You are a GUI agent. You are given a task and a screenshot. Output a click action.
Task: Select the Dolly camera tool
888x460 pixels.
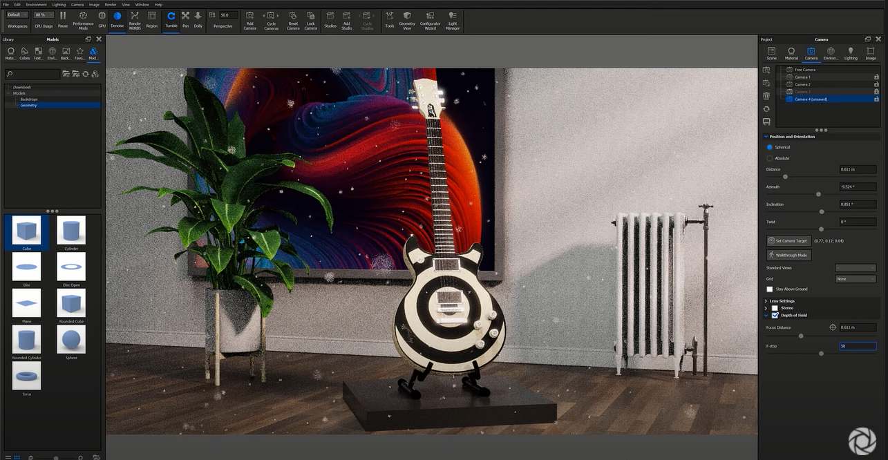click(x=198, y=21)
